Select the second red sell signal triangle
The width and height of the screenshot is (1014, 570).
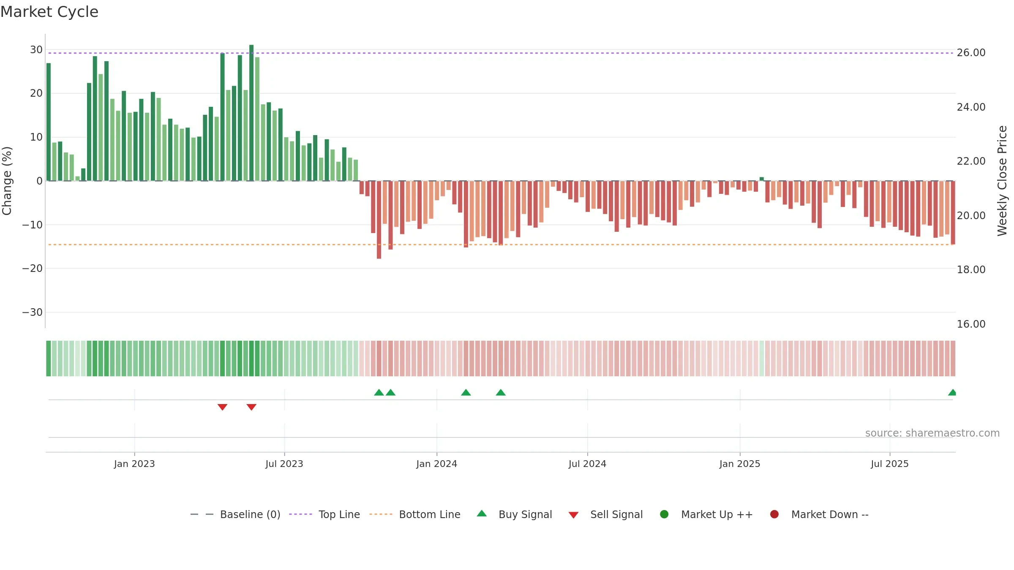pos(251,407)
